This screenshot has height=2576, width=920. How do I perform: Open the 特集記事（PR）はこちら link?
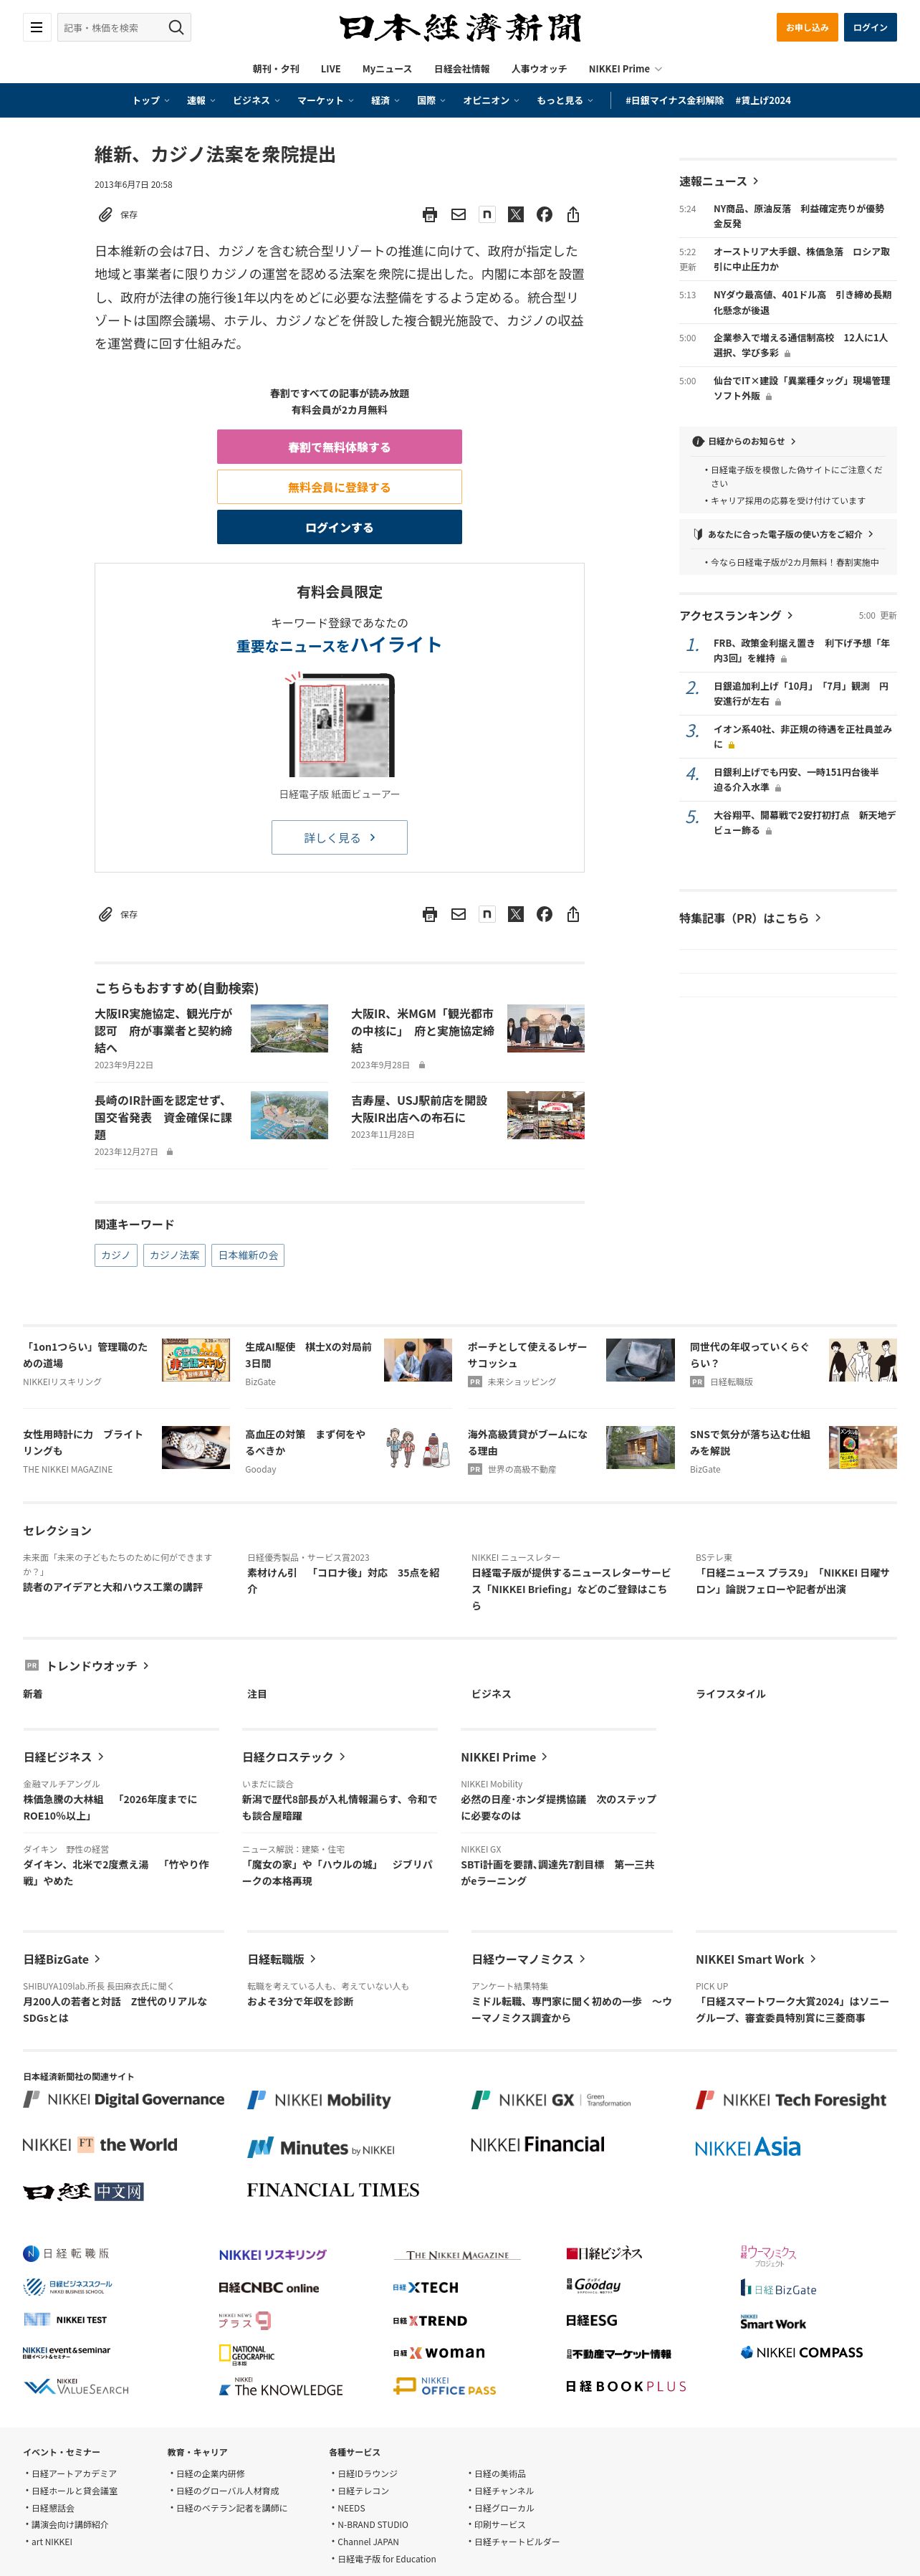pos(750,918)
